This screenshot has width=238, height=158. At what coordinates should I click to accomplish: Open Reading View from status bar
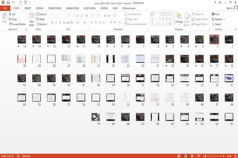click(x=192, y=156)
